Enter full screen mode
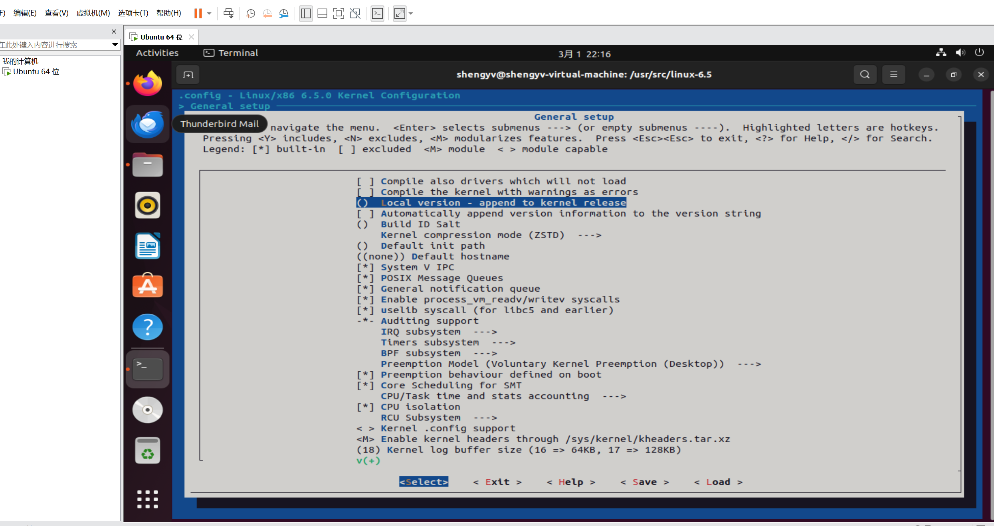This screenshot has height=526, width=994. coord(339,14)
